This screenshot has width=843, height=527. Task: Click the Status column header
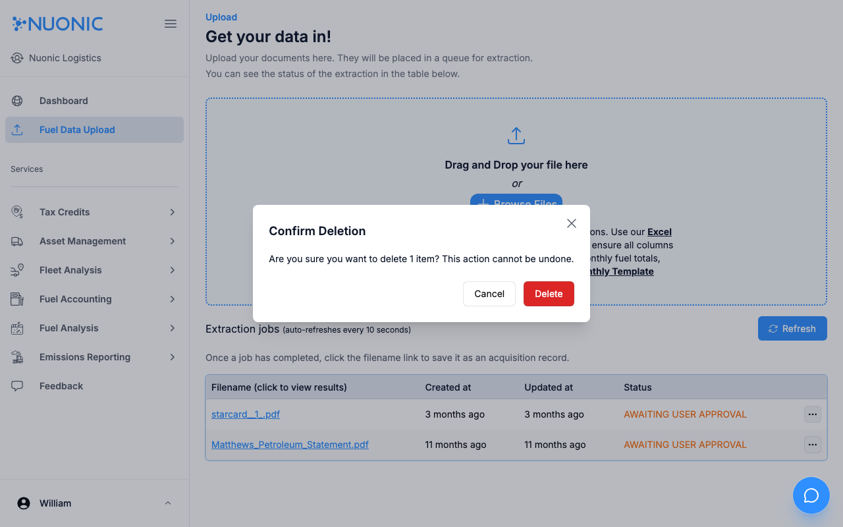pyautogui.click(x=638, y=387)
